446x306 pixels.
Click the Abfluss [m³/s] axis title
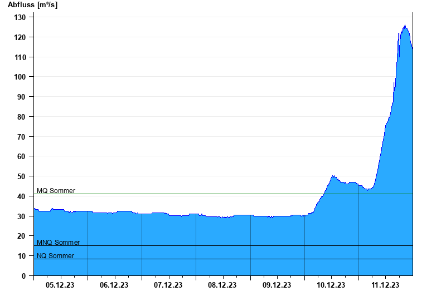(32, 5)
